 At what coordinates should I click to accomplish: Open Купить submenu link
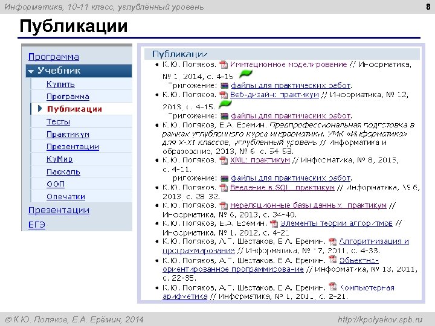tap(60, 84)
